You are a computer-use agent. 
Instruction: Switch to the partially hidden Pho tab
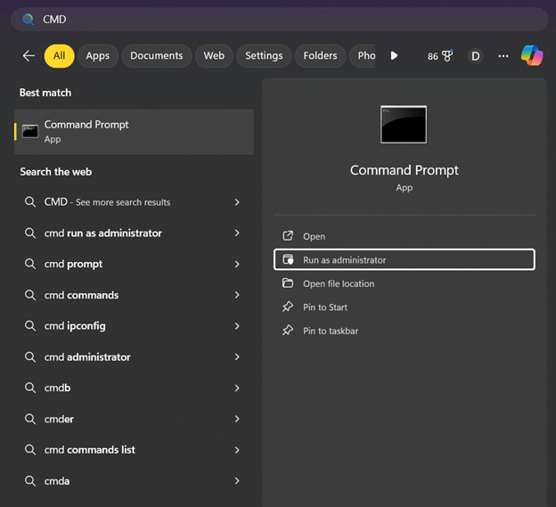(x=363, y=55)
